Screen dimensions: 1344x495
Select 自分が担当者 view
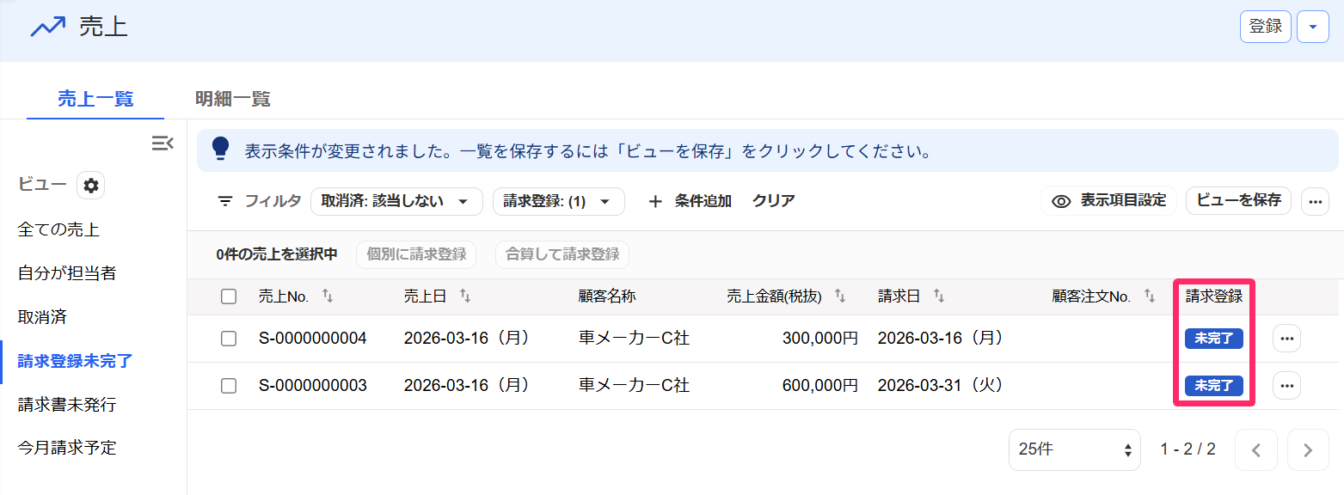click(x=67, y=273)
